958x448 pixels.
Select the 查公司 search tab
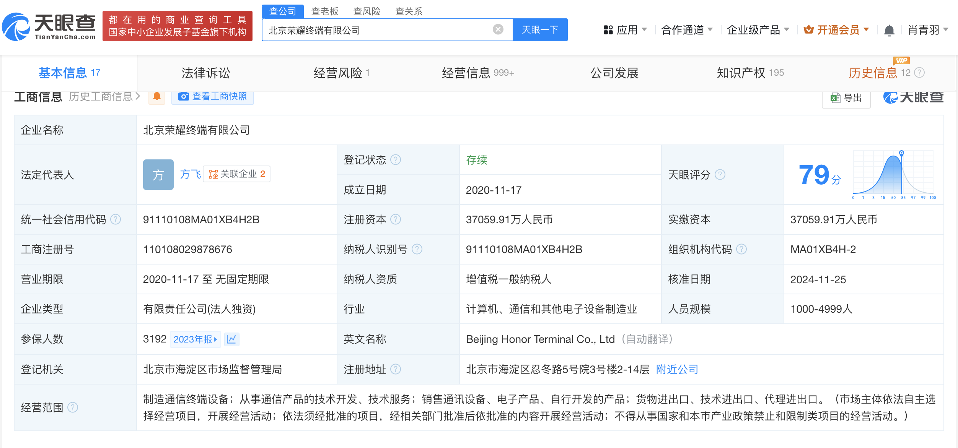tap(283, 11)
